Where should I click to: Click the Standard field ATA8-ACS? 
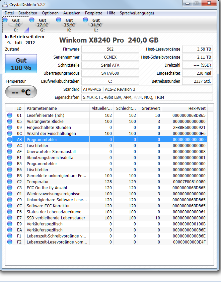147,89
